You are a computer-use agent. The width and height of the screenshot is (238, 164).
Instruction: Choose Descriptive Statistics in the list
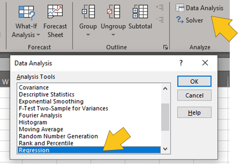pos(46,94)
